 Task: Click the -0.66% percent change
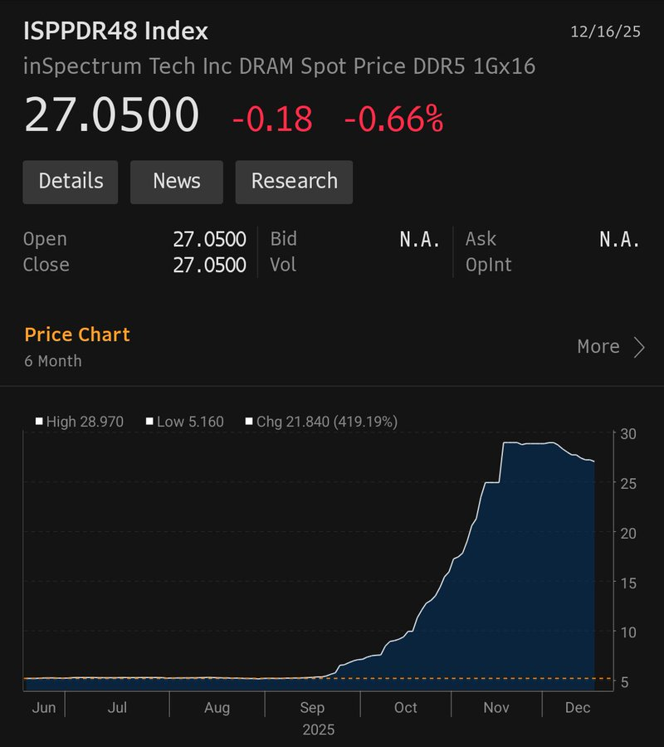394,119
